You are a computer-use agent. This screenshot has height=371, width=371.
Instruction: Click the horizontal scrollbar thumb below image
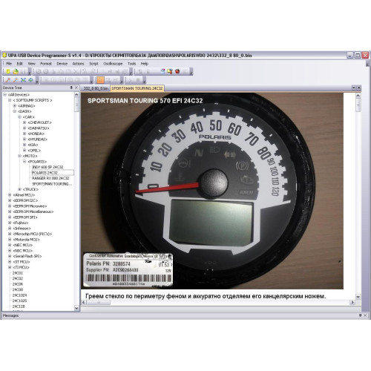point(99,302)
